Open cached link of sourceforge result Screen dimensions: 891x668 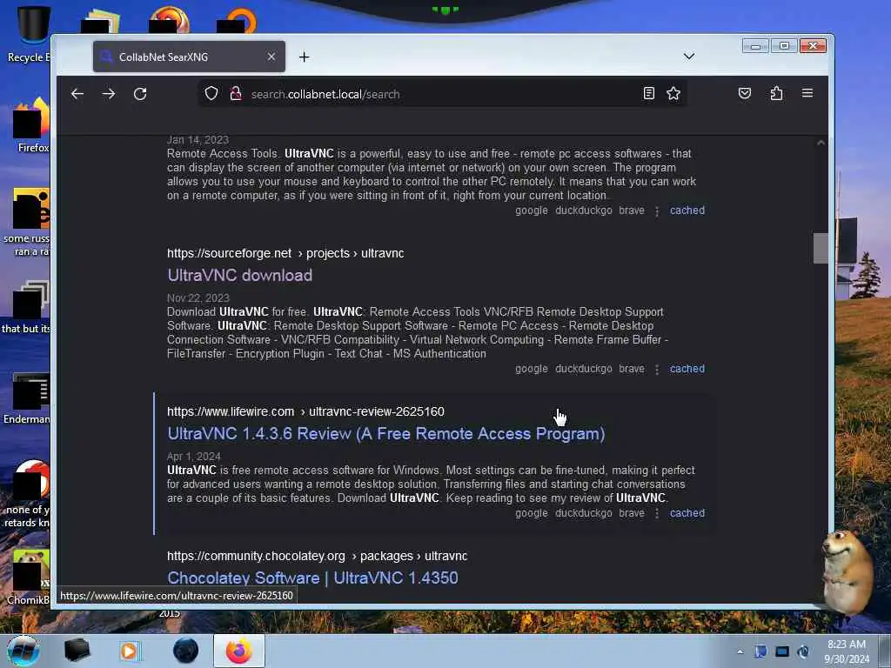click(x=687, y=369)
